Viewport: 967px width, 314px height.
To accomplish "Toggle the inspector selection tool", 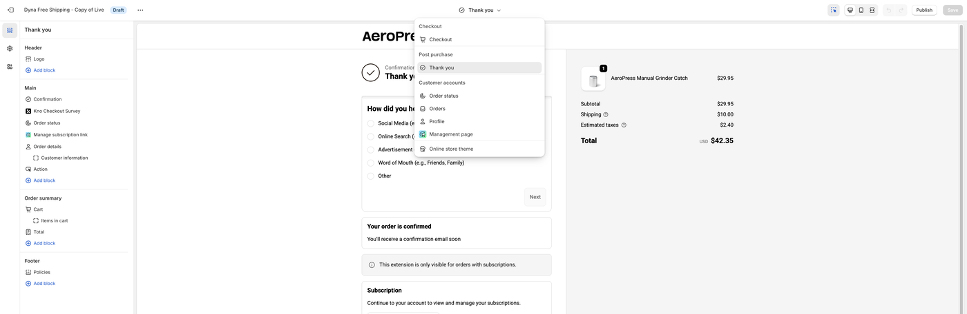I will tap(834, 10).
